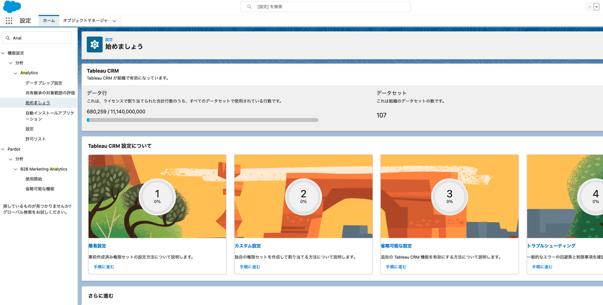Click the Salesforce cloud logo
The height and width of the screenshot is (305, 603).
click(x=12, y=7)
